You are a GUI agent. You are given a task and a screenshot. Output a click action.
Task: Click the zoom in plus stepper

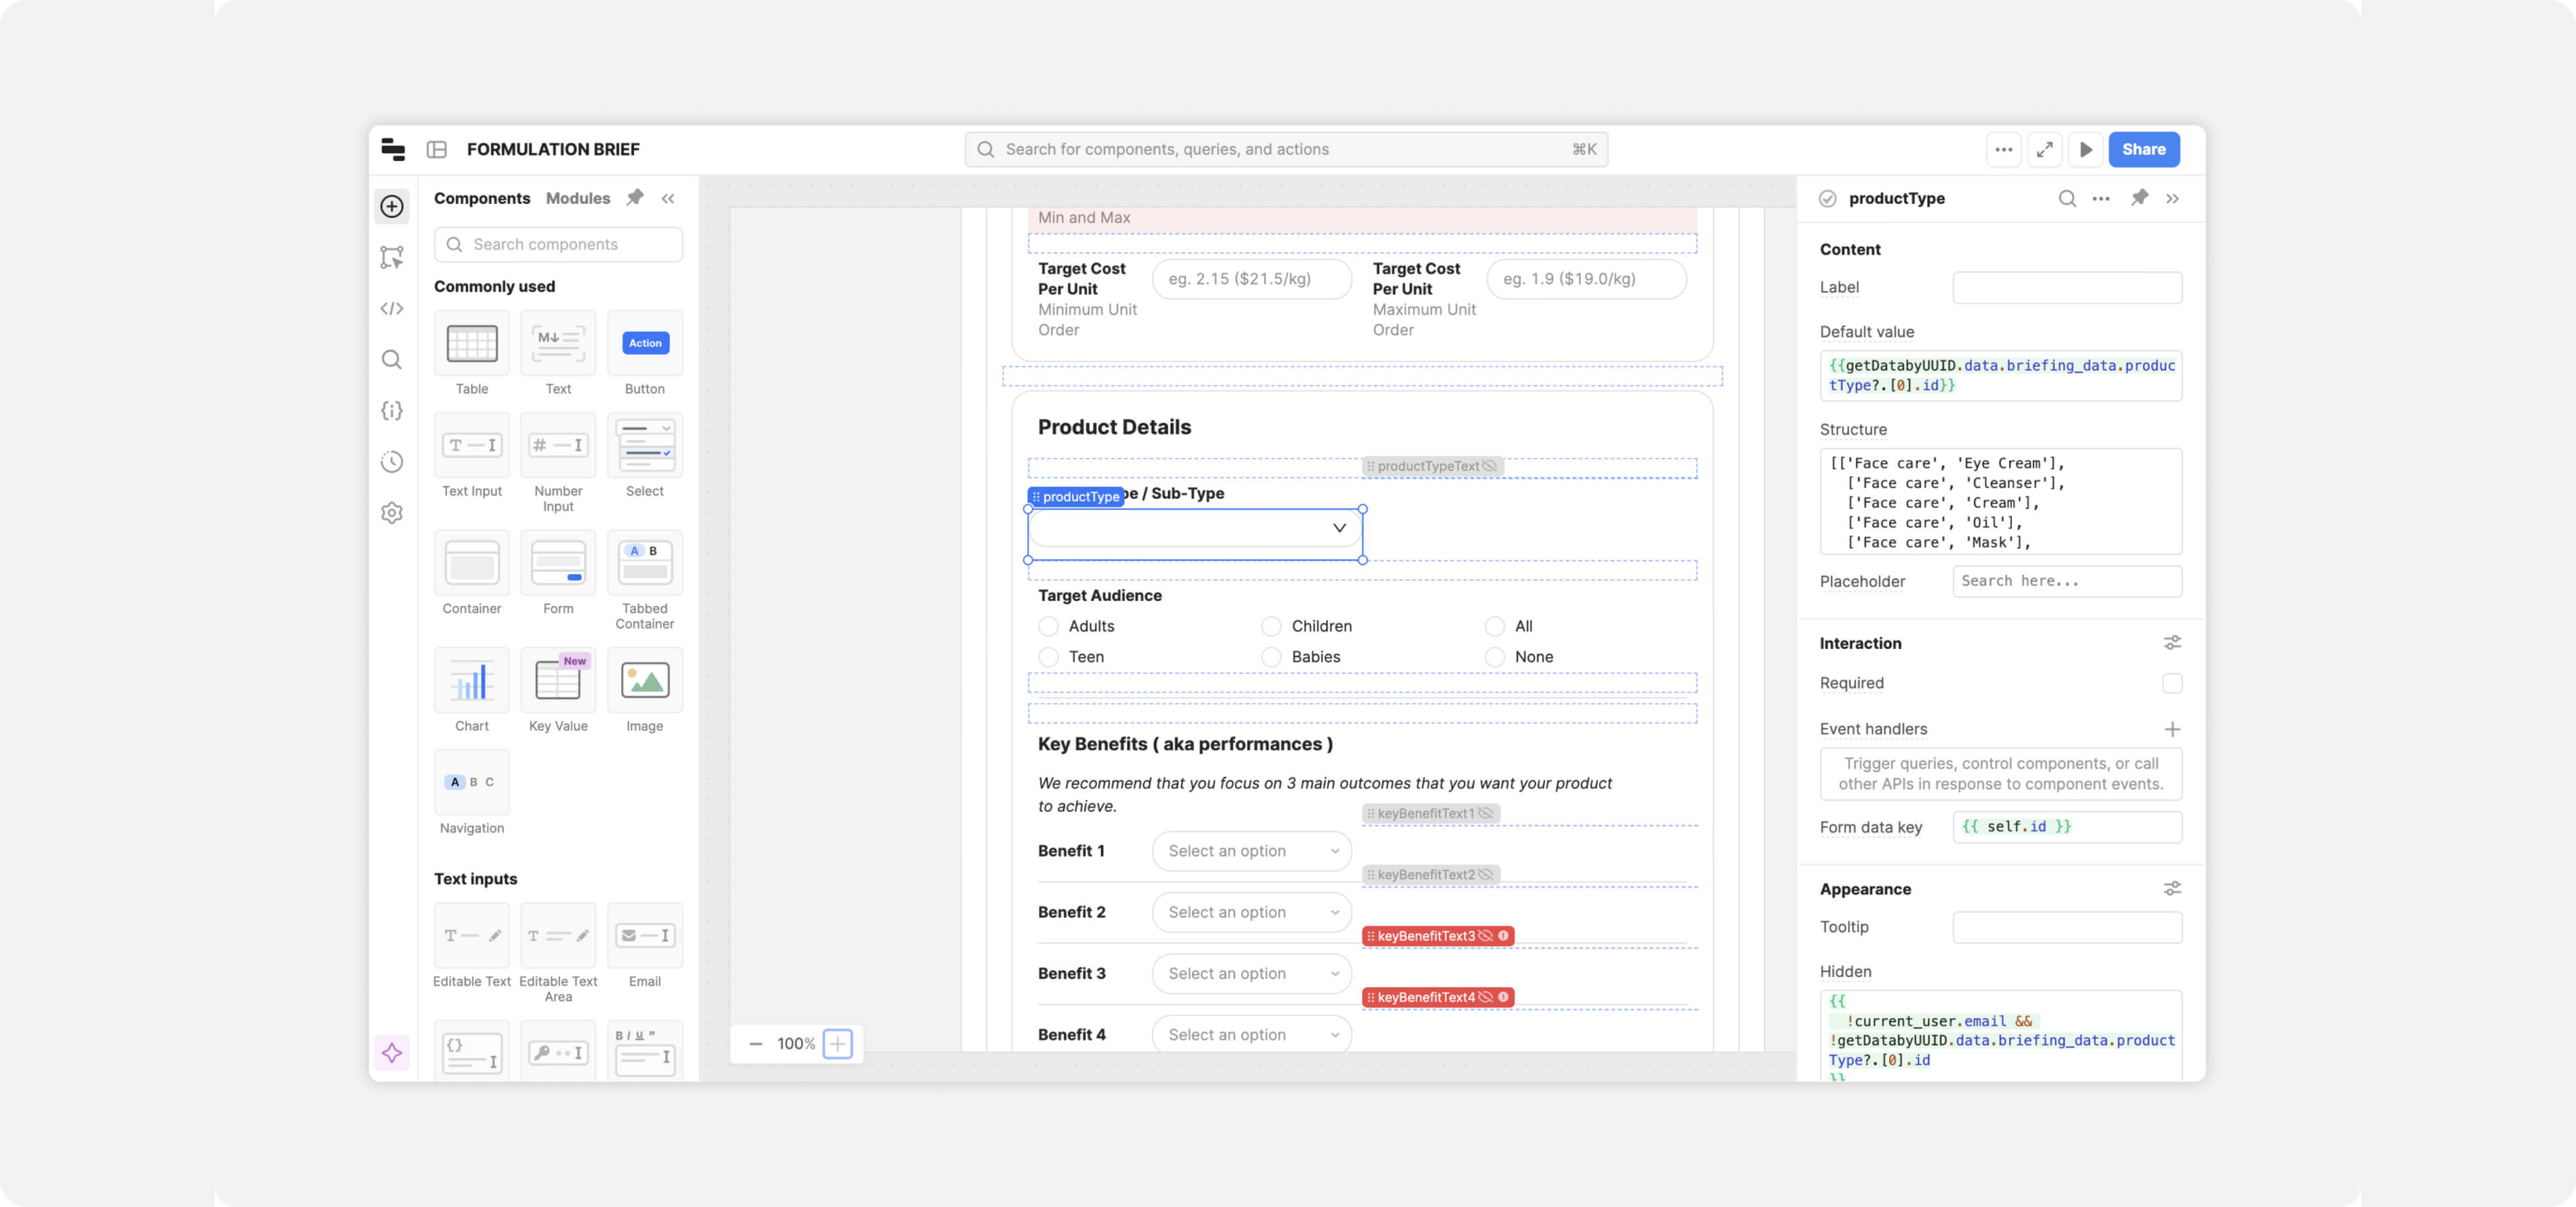(837, 1044)
